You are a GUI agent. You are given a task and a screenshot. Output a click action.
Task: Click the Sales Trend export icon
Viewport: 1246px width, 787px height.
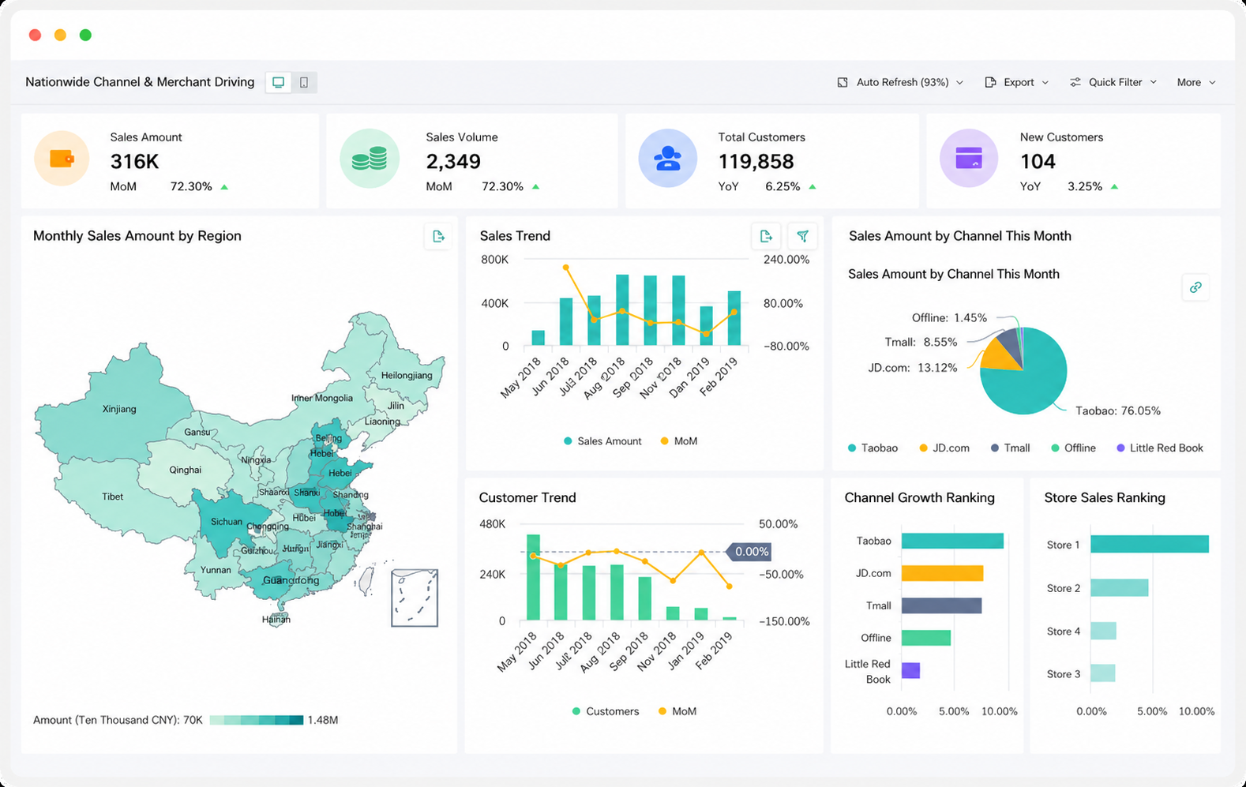[x=766, y=236]
